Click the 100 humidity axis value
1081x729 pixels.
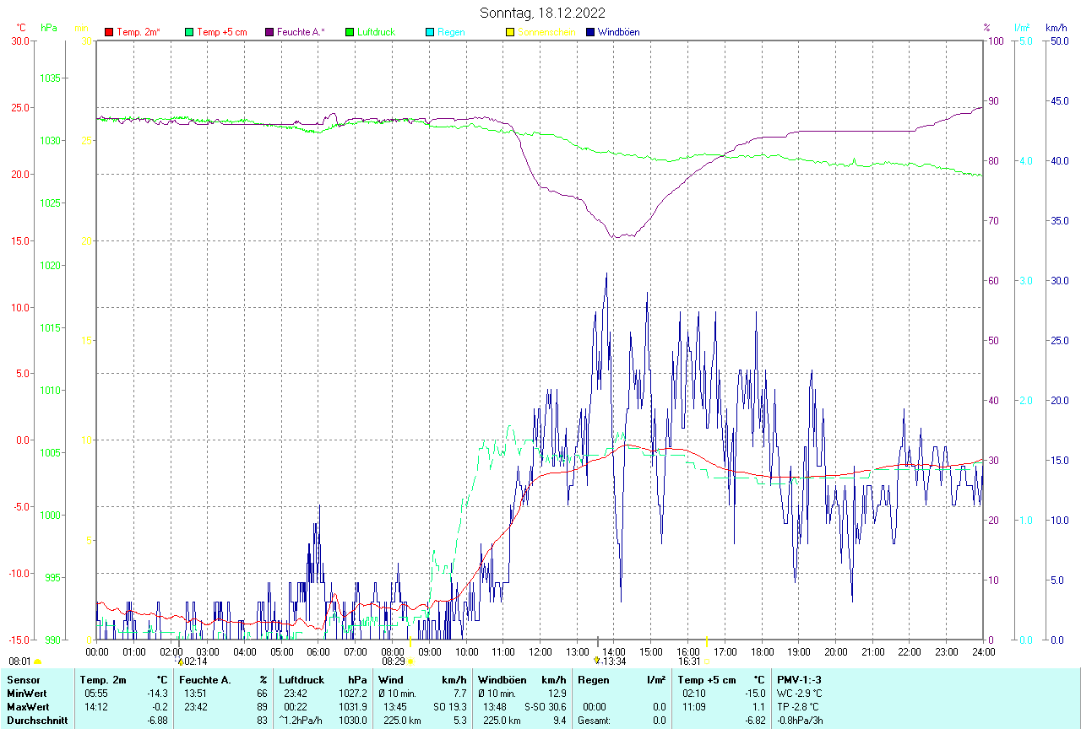point(995,40)
